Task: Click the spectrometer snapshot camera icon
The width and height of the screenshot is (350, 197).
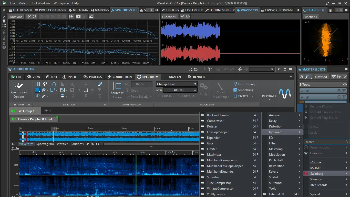Action: (78, 16)
